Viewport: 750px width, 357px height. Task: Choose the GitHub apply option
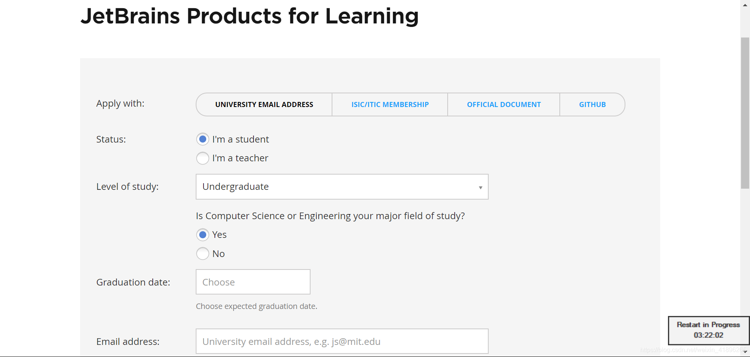pos(592,105)
